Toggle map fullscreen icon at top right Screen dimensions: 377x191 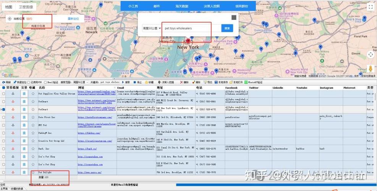(371, 7)
